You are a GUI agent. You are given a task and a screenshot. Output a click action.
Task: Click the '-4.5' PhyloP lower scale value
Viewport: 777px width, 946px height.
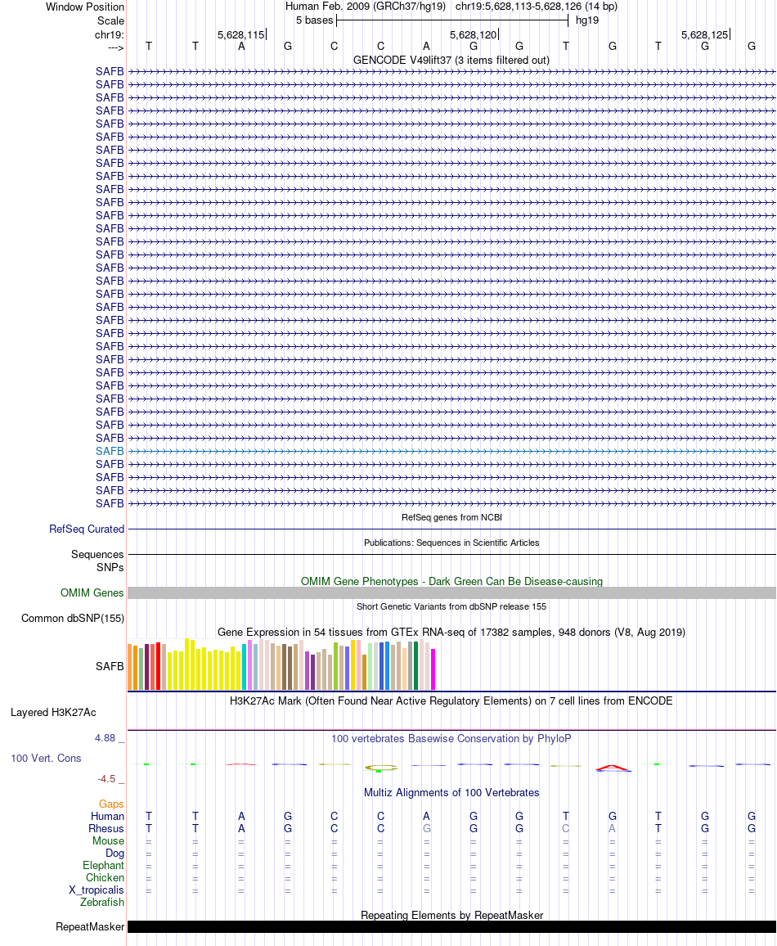point(106,779)
